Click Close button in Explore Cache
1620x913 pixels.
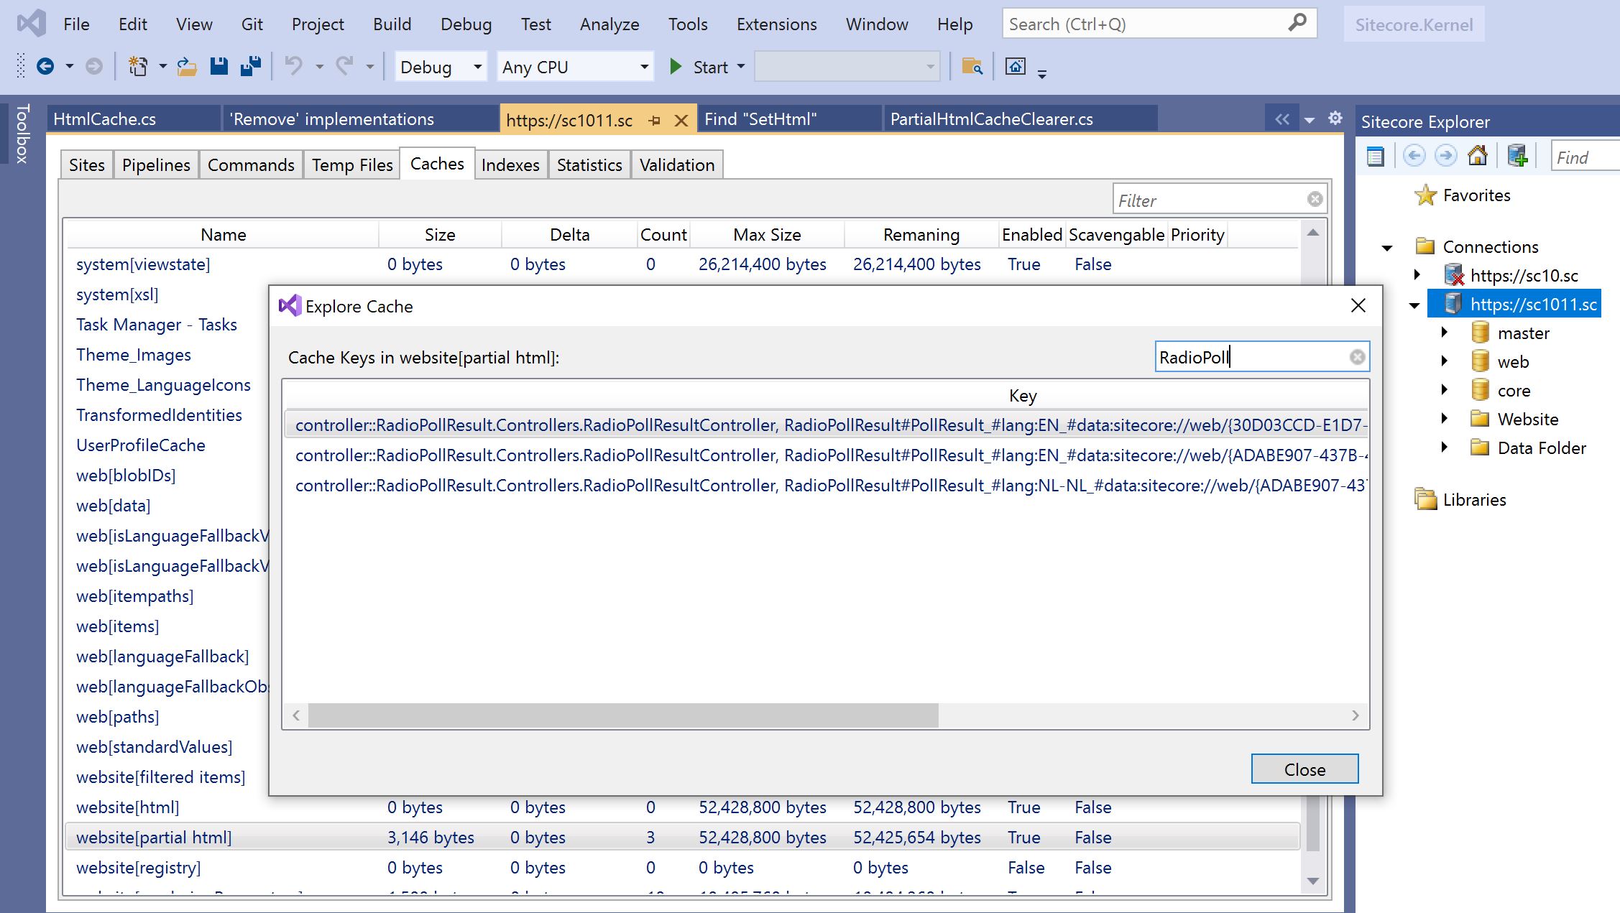(x=1304, y=769)
